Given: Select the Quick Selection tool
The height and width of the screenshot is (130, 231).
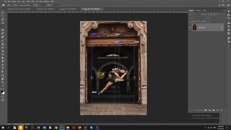Looking at the screenshot, I should tap(3, 23).
